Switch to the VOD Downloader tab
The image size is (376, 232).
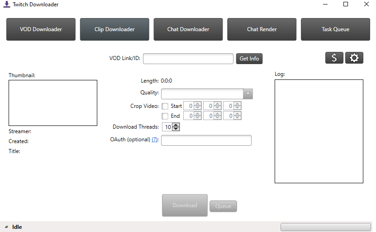[x=41, y=29]
